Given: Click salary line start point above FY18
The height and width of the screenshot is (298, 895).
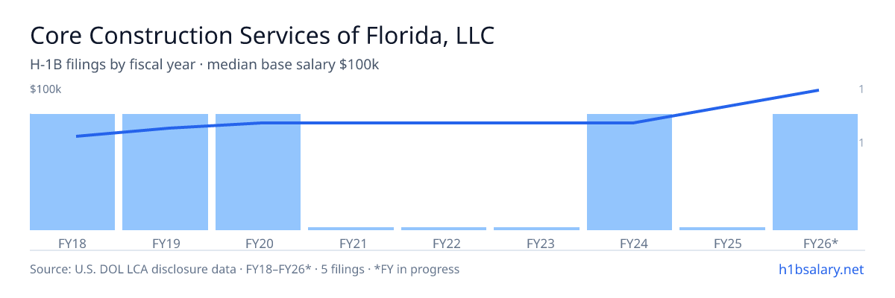Looking at the screenshot, I should 77,136.
